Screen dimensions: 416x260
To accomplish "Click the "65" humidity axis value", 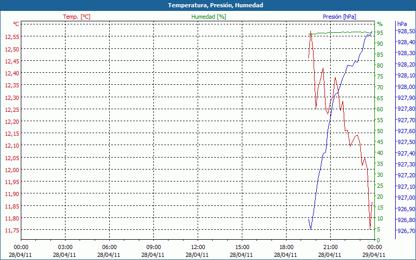I will point(380,98).
